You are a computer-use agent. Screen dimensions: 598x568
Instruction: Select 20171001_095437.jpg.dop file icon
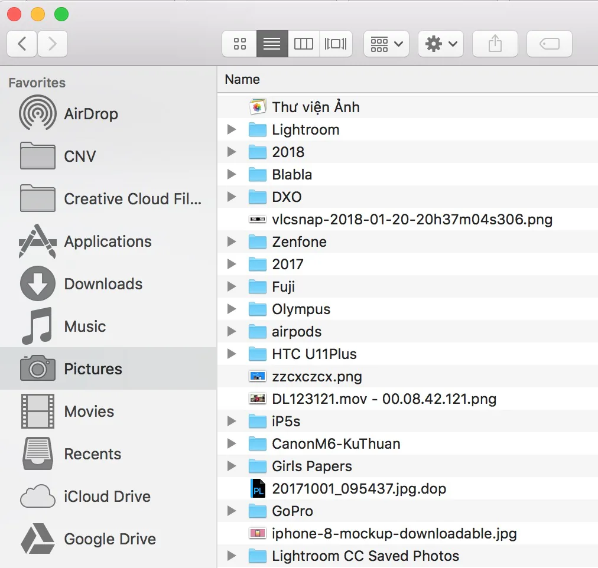[258, 488]
